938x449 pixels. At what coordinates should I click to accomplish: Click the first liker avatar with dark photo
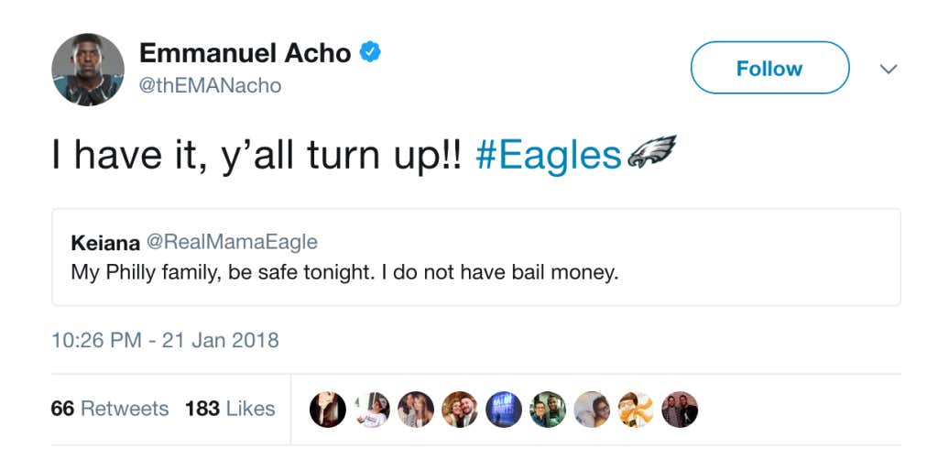(x=328, y=410)
